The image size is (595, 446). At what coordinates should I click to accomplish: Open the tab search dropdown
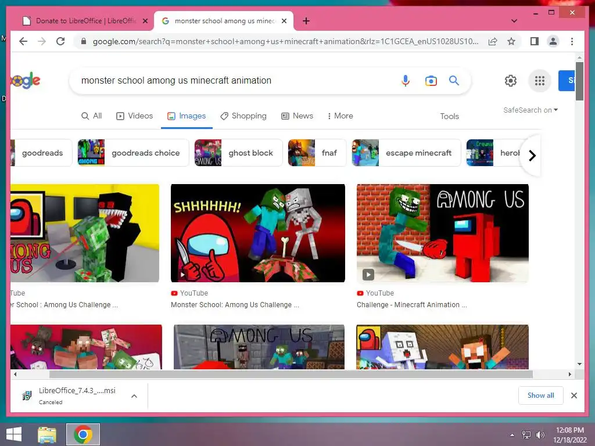click(514, 21)
